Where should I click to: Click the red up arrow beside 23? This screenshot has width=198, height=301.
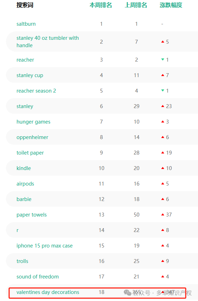click(x=163, y=106)
